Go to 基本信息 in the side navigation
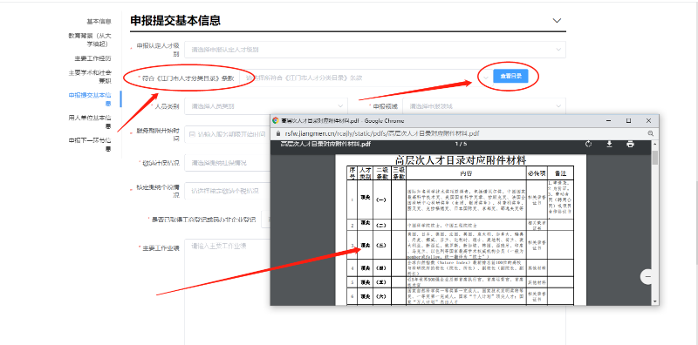This screenshot has height=345, width=698. tap(99, 21)
